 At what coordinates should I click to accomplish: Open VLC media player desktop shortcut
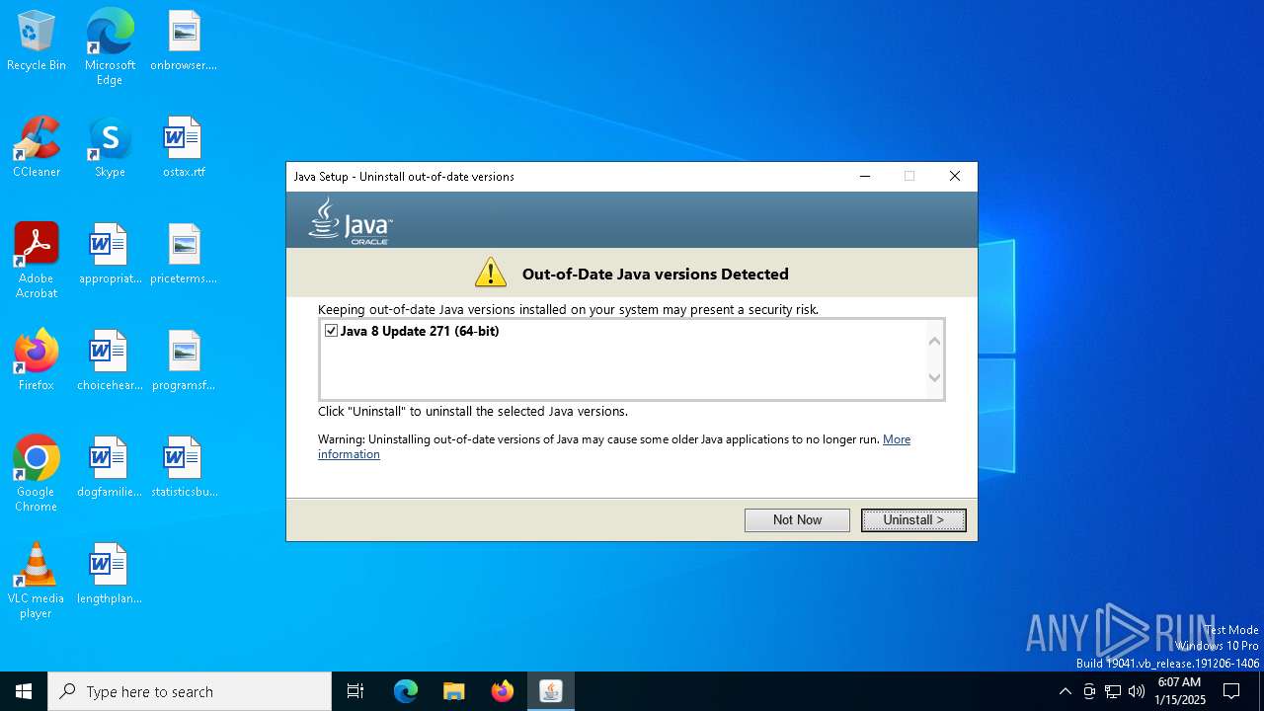click(37, 581)
